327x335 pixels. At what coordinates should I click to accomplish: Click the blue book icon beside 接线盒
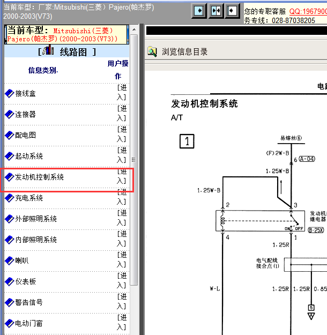(x=10, y=94)
